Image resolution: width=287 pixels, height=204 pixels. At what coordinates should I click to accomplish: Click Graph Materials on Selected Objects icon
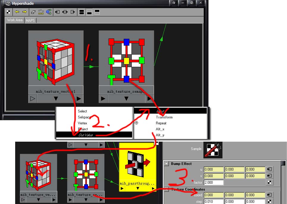(49, 12)
